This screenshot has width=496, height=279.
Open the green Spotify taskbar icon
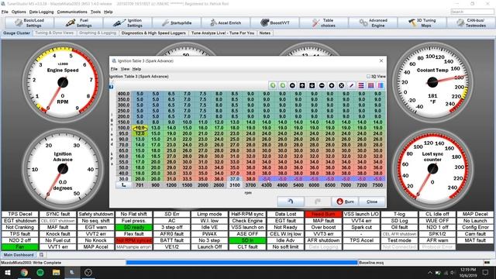(x=40, y=272)
